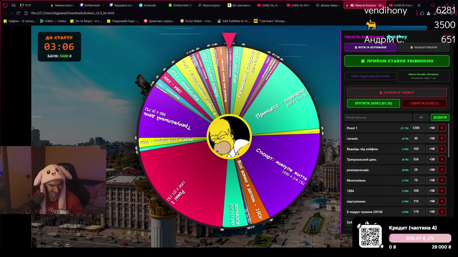Click the browser back arrow
This screenshot has width=458, height=257.
(5, 13)
